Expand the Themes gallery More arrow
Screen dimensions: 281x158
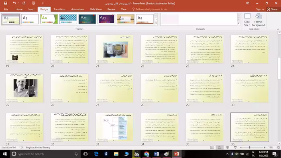(x=156, y=23)
